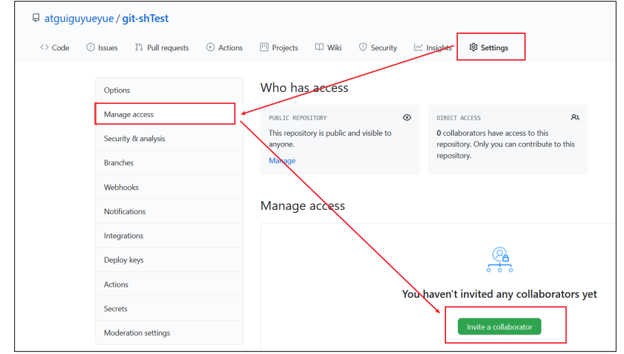
Task: Click the Manage link under public repository
Action: [x=282, y=161]
